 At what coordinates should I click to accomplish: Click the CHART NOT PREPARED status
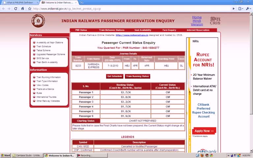(142, 121)
